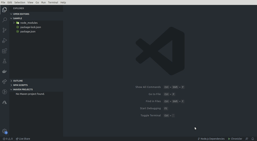The height and width of the screenshot is (141, 257).
Task: Open the Explorer view in activity bar
Action: tap(4, 10)
